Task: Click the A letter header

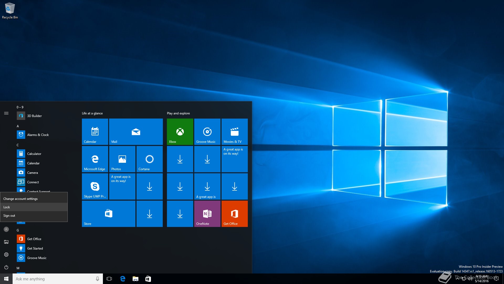Action: coord(18,126)
